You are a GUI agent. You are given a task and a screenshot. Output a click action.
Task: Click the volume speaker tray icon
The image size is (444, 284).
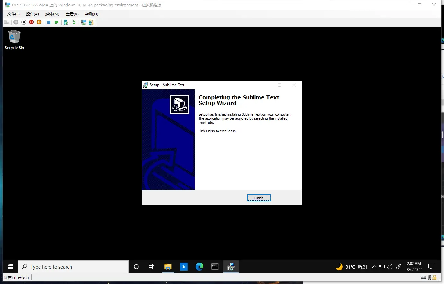[x=390, y=267]
